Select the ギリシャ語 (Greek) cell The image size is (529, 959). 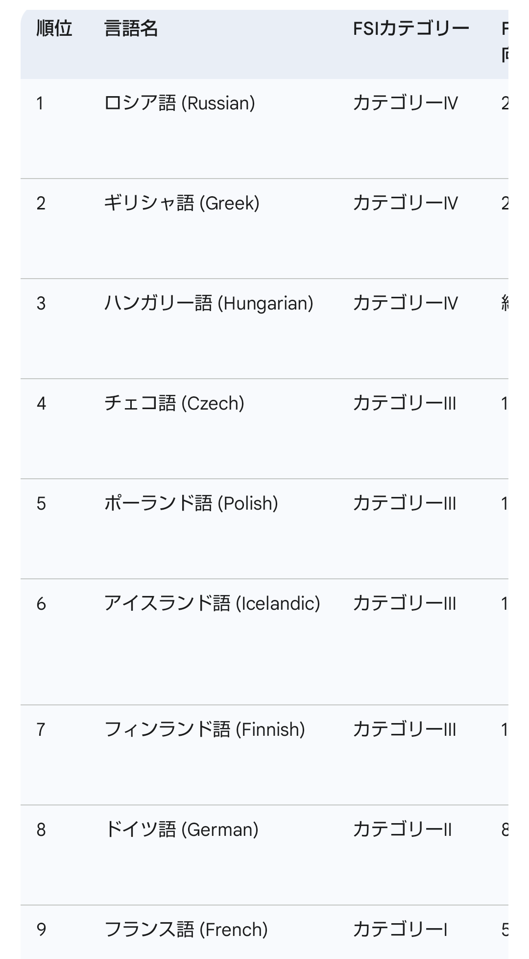[x=181, y=203]
